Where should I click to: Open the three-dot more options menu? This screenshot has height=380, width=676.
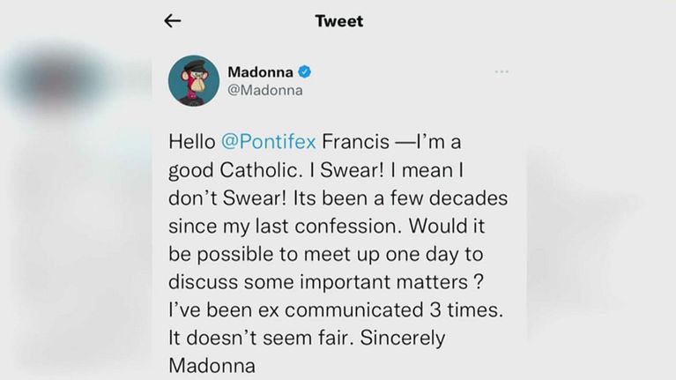[x=501, y=72]
